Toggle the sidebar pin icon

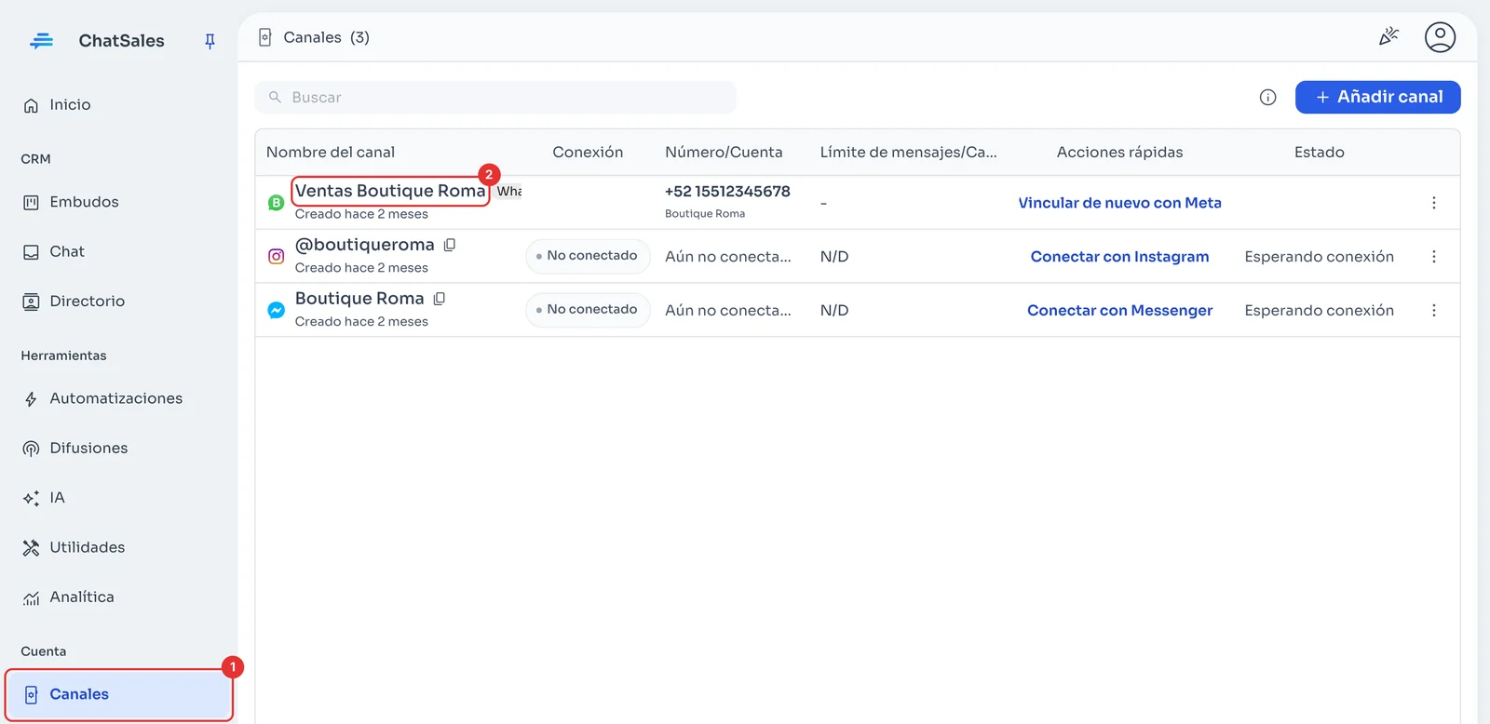pyautogui.click(x=210, y=41)
